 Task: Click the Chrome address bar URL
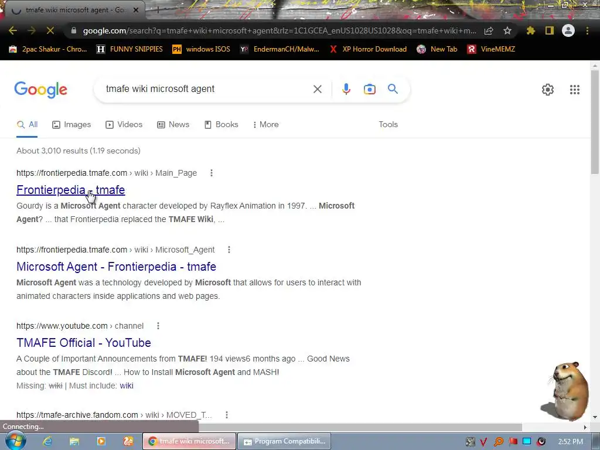[279, 30]
